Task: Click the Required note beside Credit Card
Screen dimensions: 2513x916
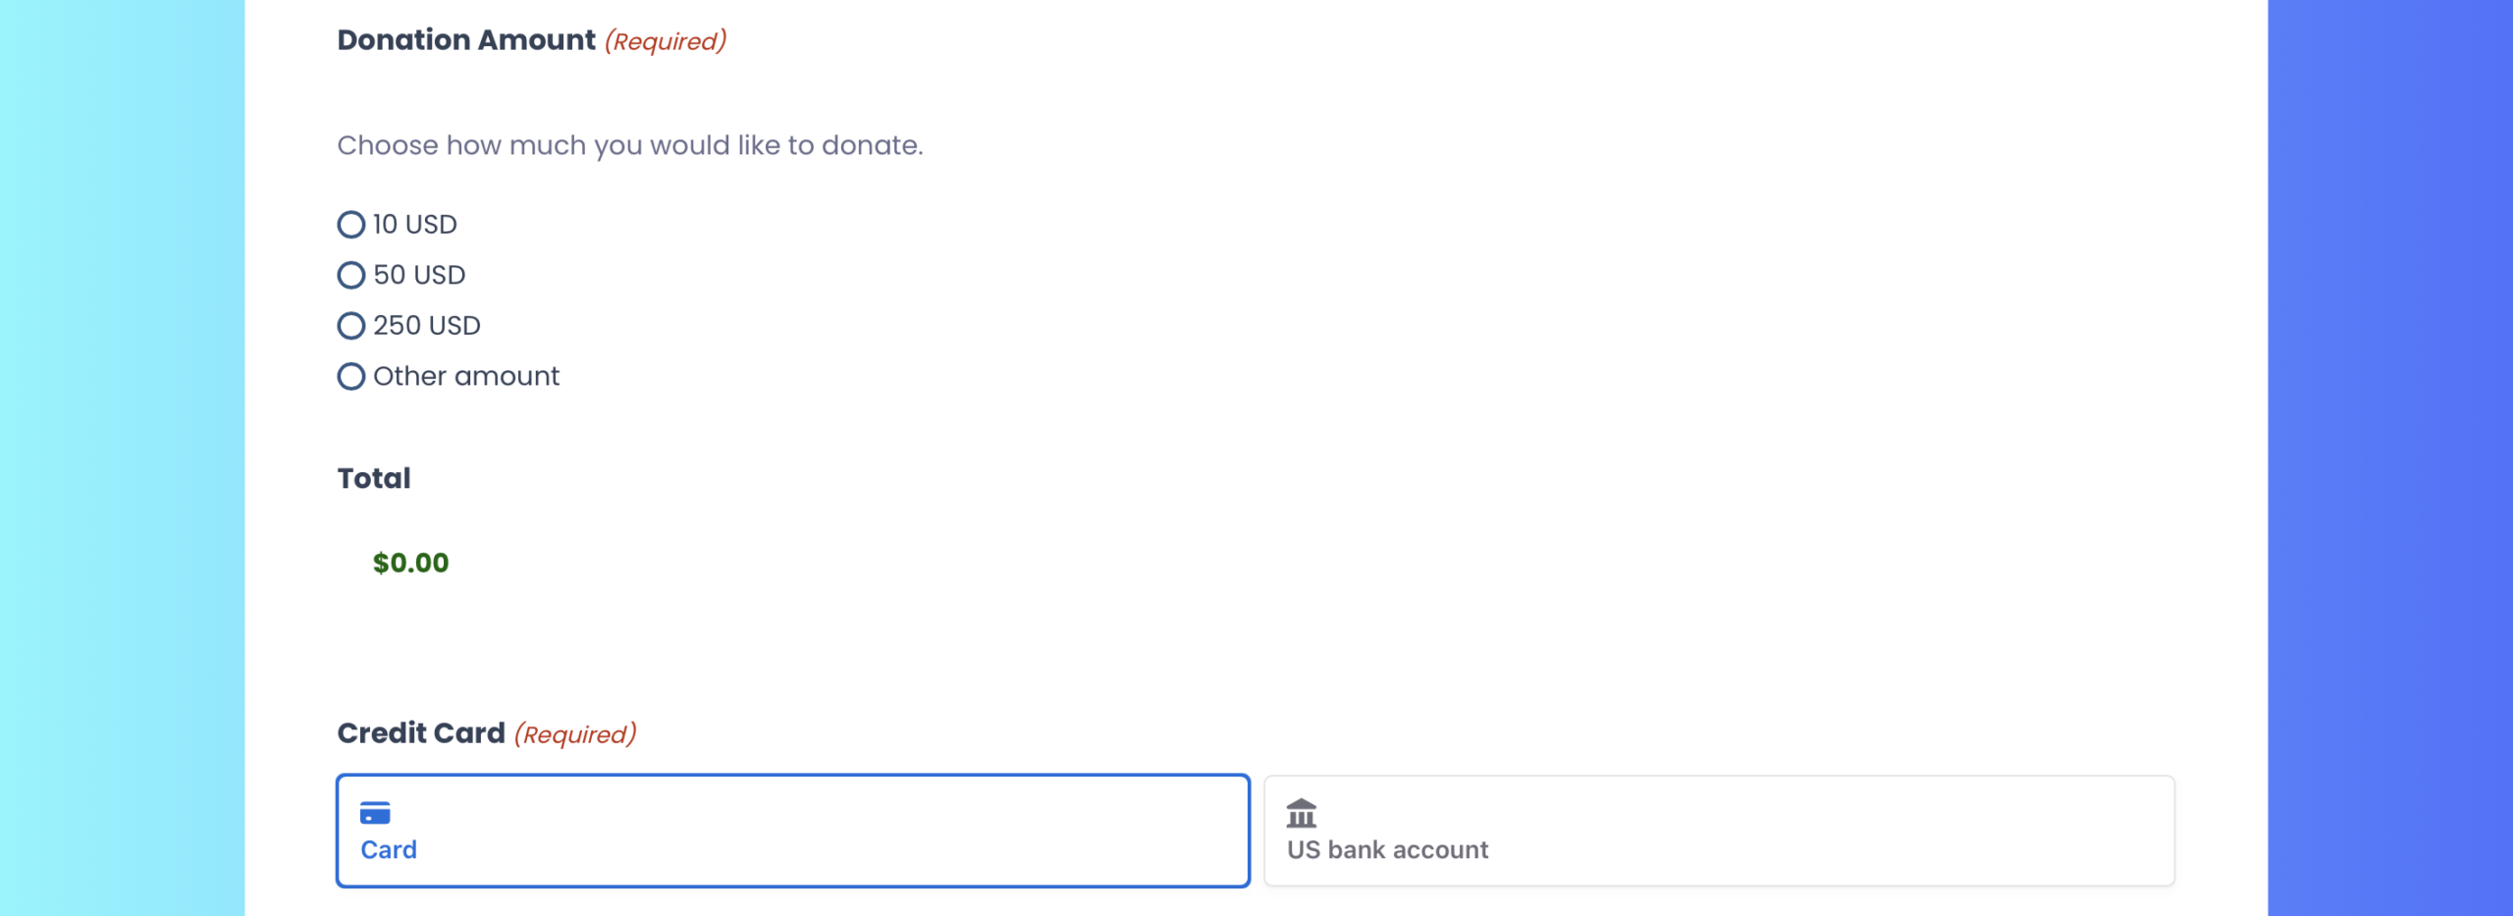Action: 575,734
